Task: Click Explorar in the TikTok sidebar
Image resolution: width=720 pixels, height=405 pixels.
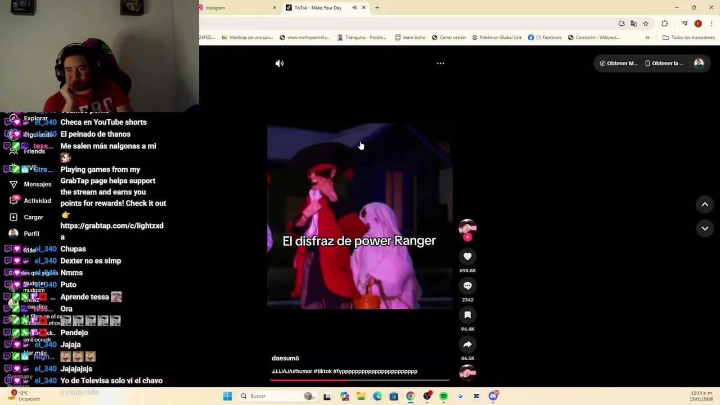Action: (x=29, y=119)
